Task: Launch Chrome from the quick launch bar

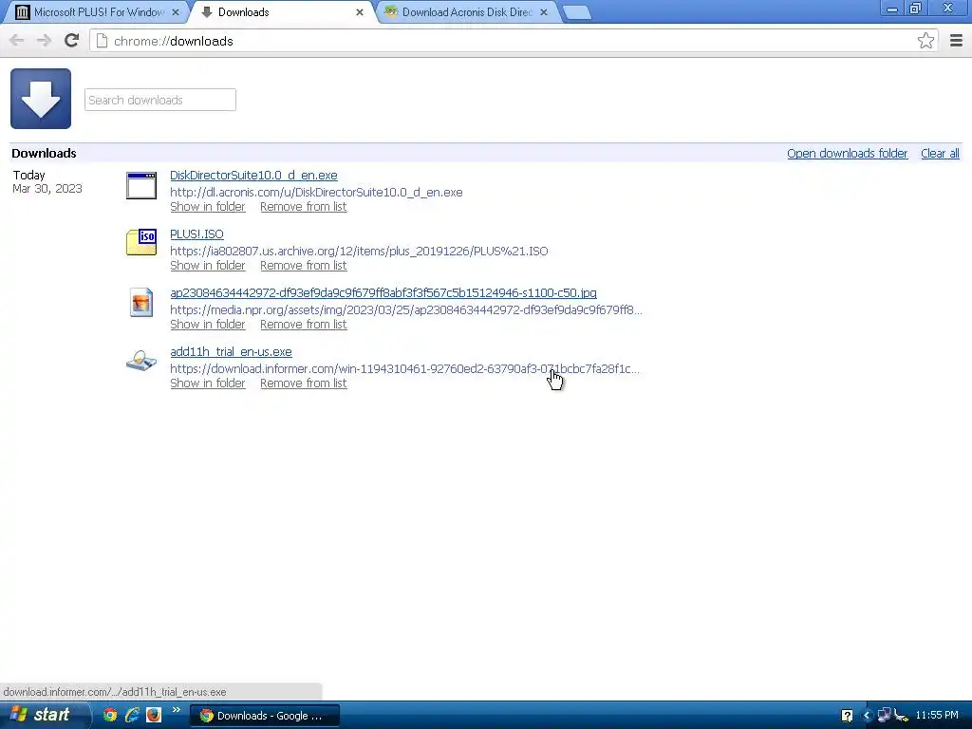Action: [x=110, y=715]
